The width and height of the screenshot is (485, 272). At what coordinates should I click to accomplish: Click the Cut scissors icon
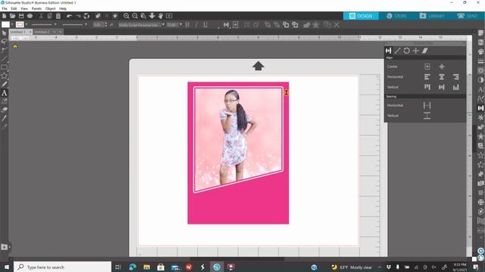41,16
